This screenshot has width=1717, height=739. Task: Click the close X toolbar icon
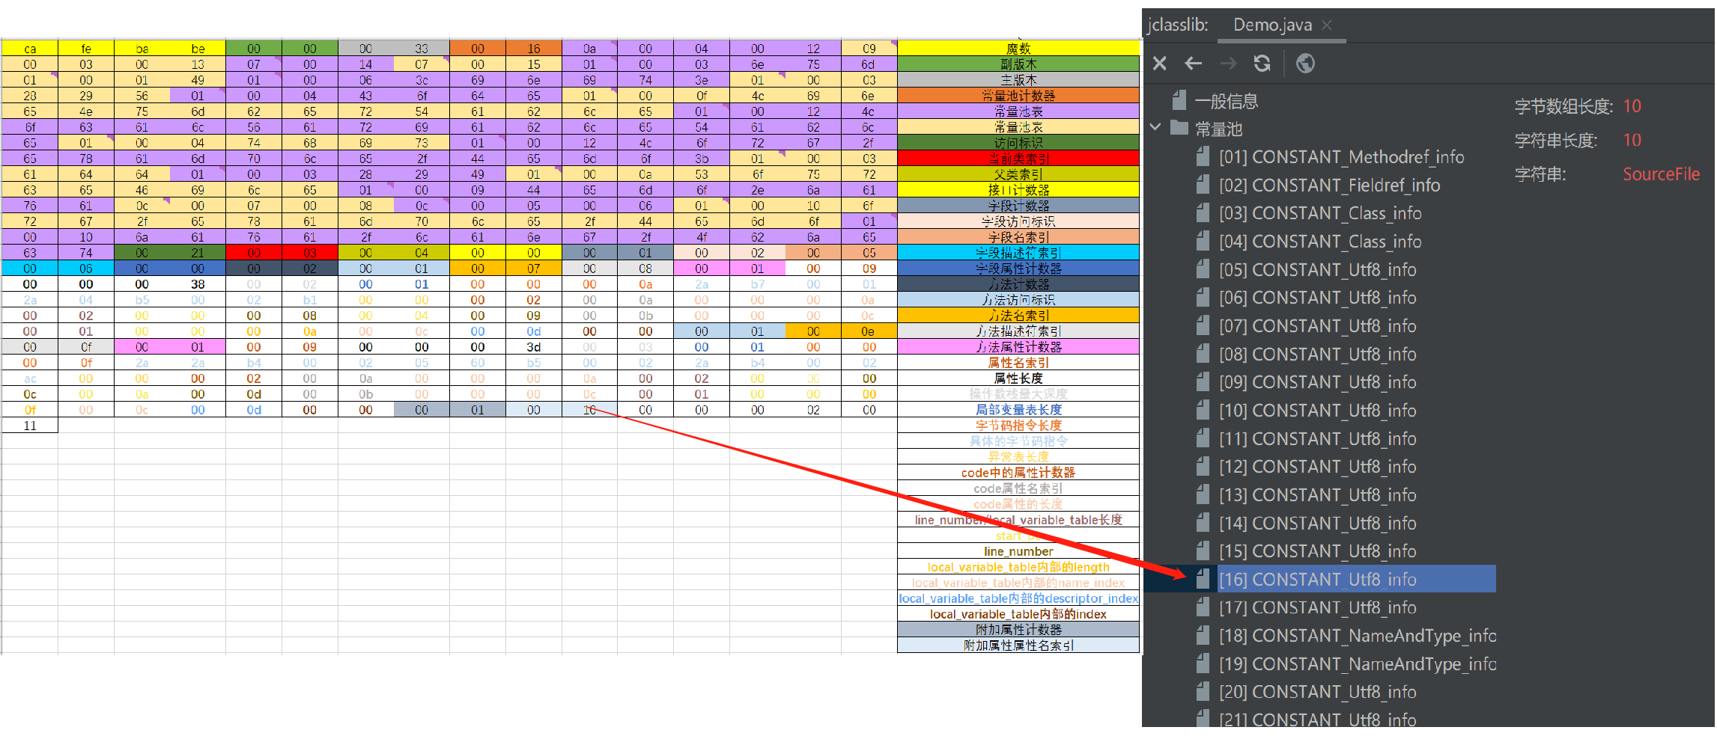(1159, 64)
